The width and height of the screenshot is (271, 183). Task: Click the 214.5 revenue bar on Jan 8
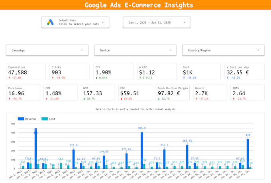coord(74,159)
